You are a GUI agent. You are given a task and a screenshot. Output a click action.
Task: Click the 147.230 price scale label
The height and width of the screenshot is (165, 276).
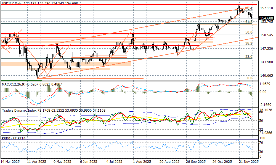266,48
